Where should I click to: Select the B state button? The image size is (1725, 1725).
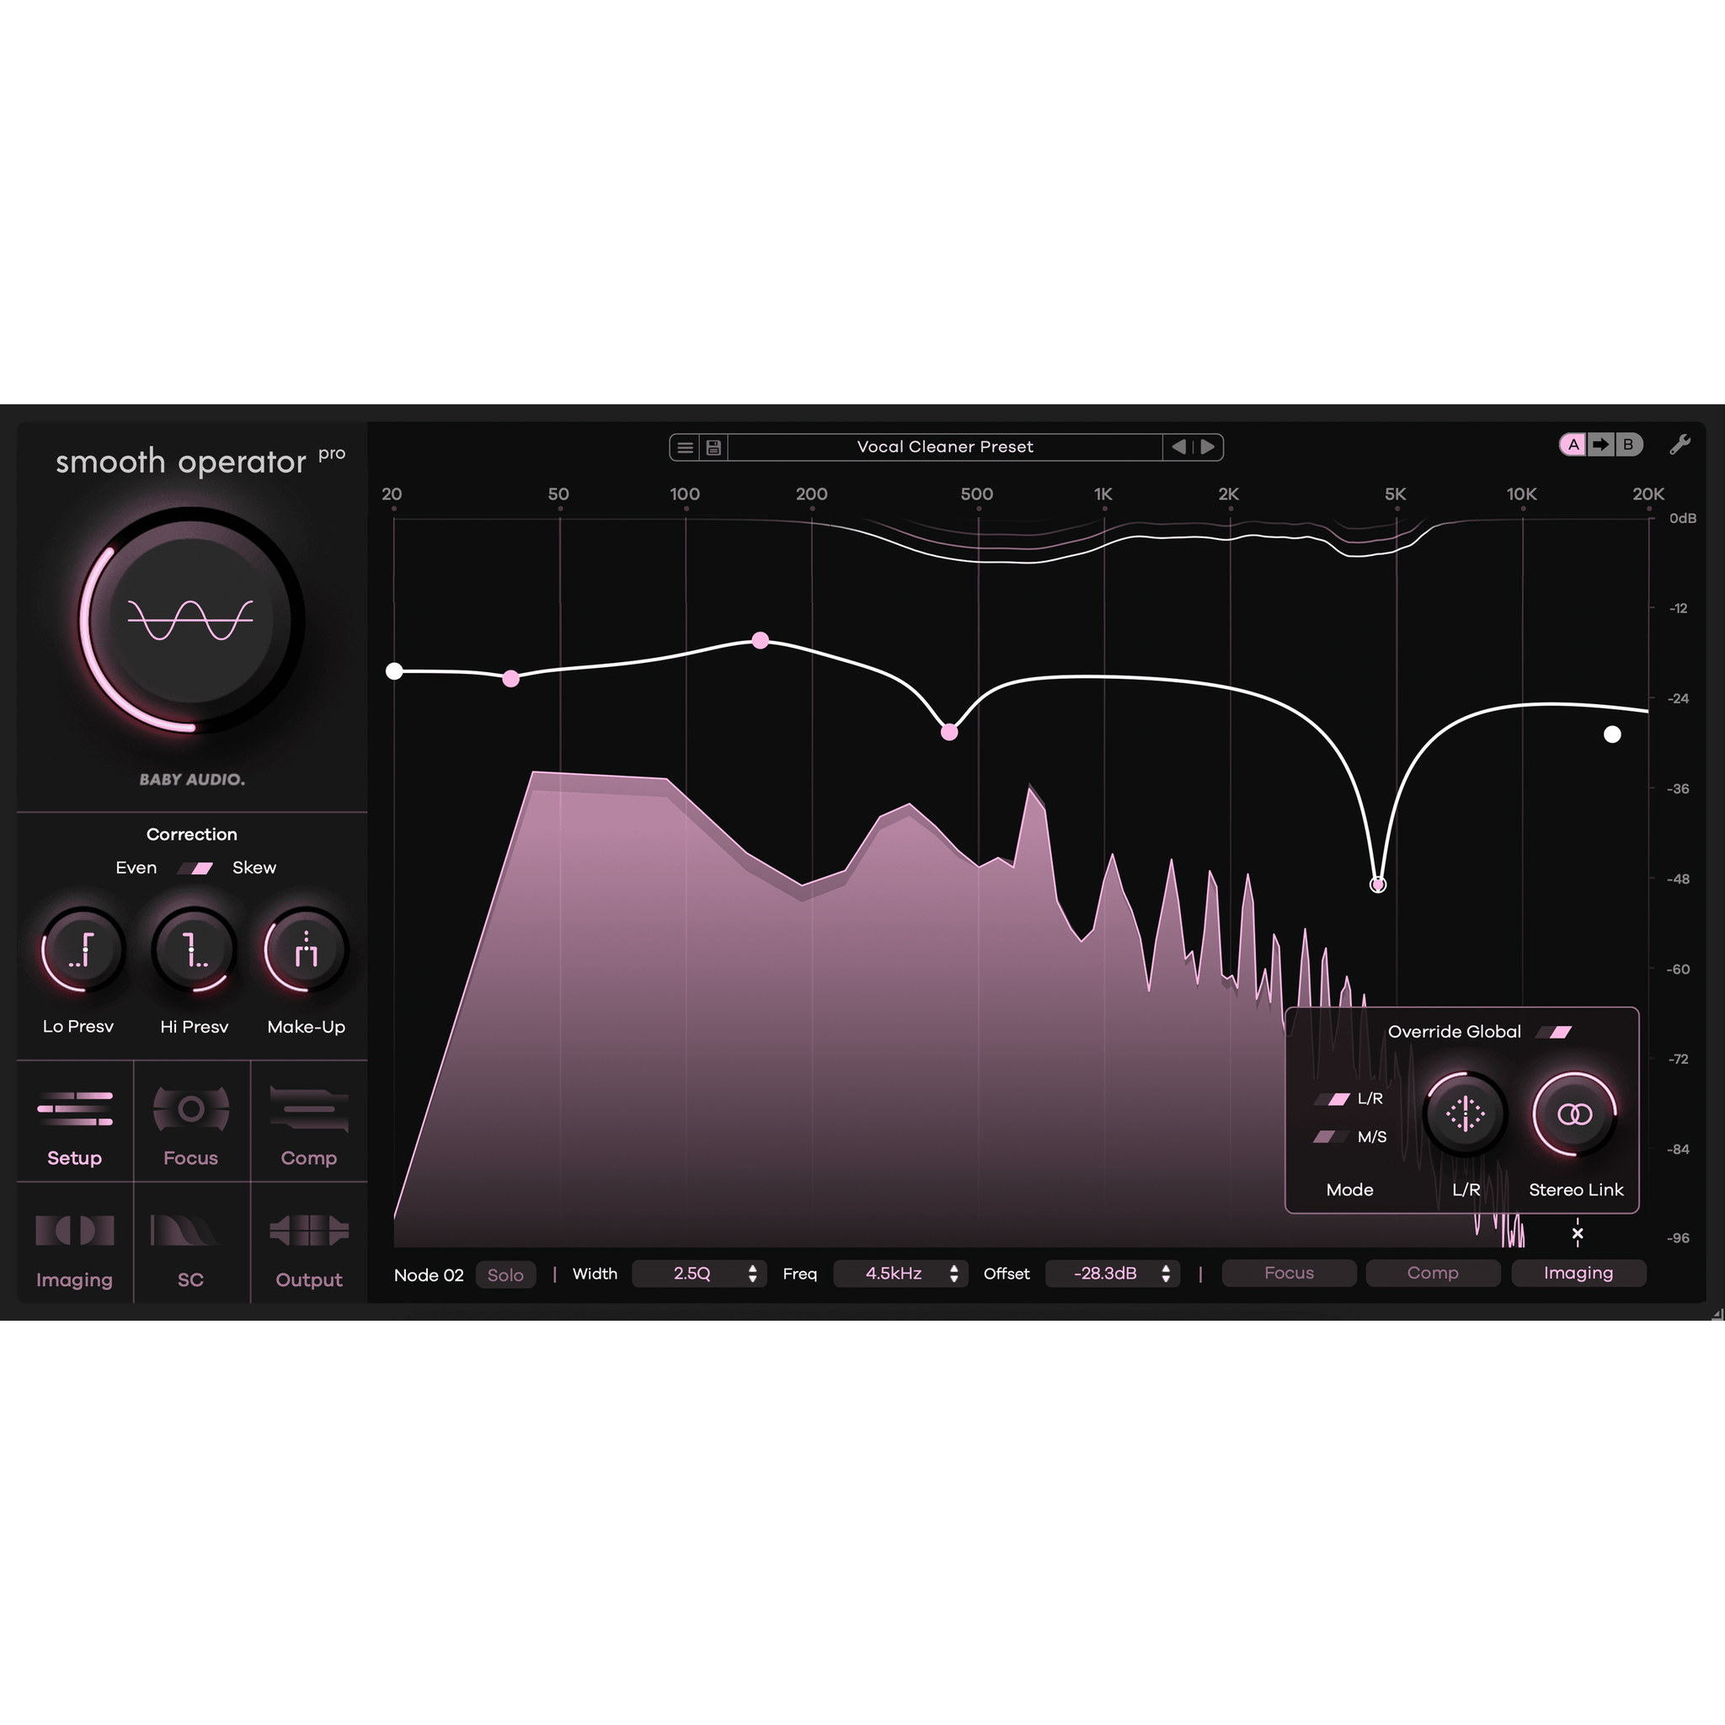tap(1627, 445)
